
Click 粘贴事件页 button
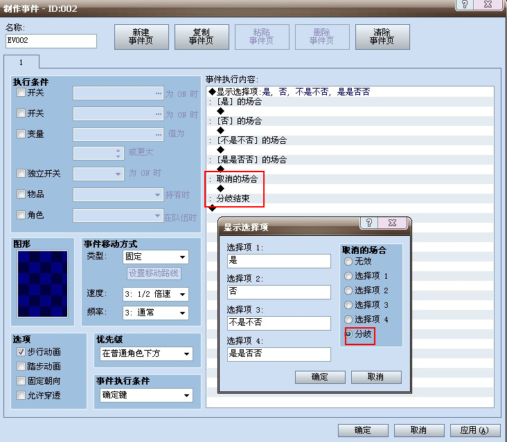[x=262, y=37]
